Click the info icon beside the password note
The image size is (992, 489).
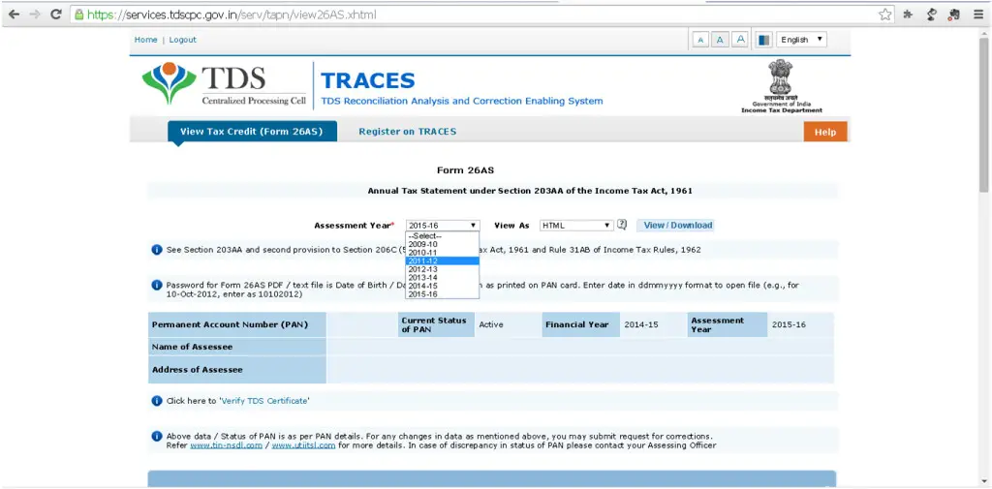point(157,286)
